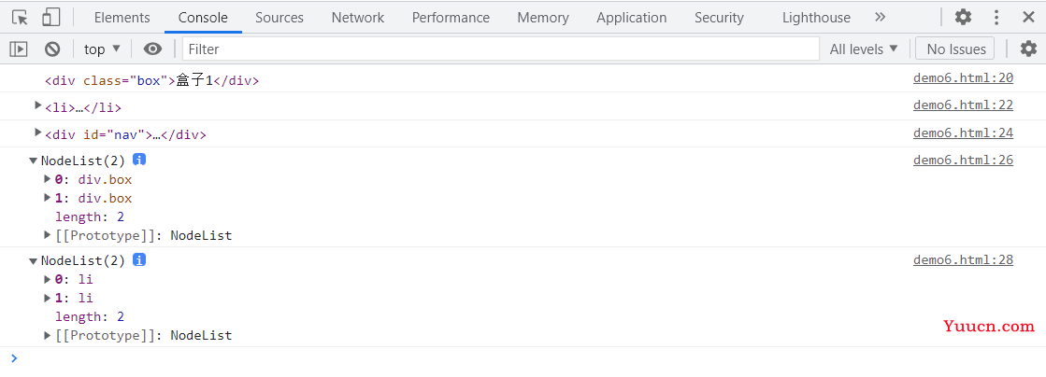
Task: Open the All levels dropdown
Action: 864,49
